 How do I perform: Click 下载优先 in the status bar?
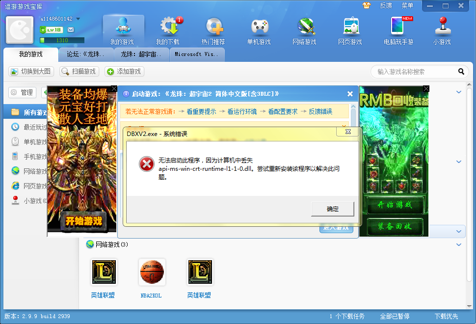446,317
